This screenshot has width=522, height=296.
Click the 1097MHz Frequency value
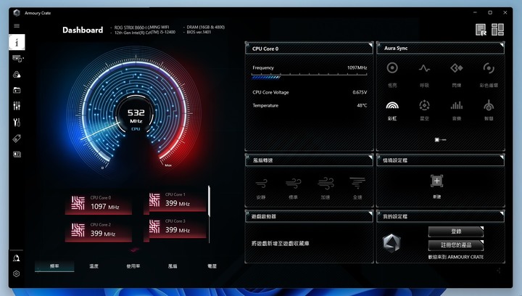pyautogui.click(x=357, y=67)
